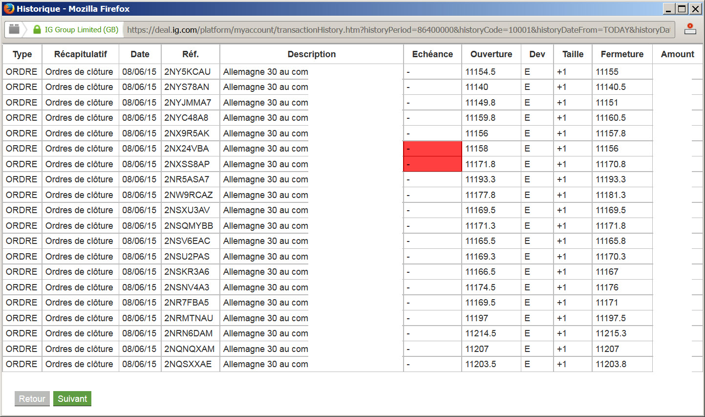705x417 pixels.
Task: Click the 08/06/15 date in row 2NSU2PAS
Action: tap(139, 257)
